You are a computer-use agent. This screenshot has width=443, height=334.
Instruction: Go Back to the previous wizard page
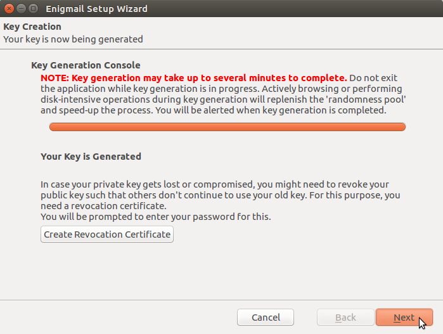point(345,318)
